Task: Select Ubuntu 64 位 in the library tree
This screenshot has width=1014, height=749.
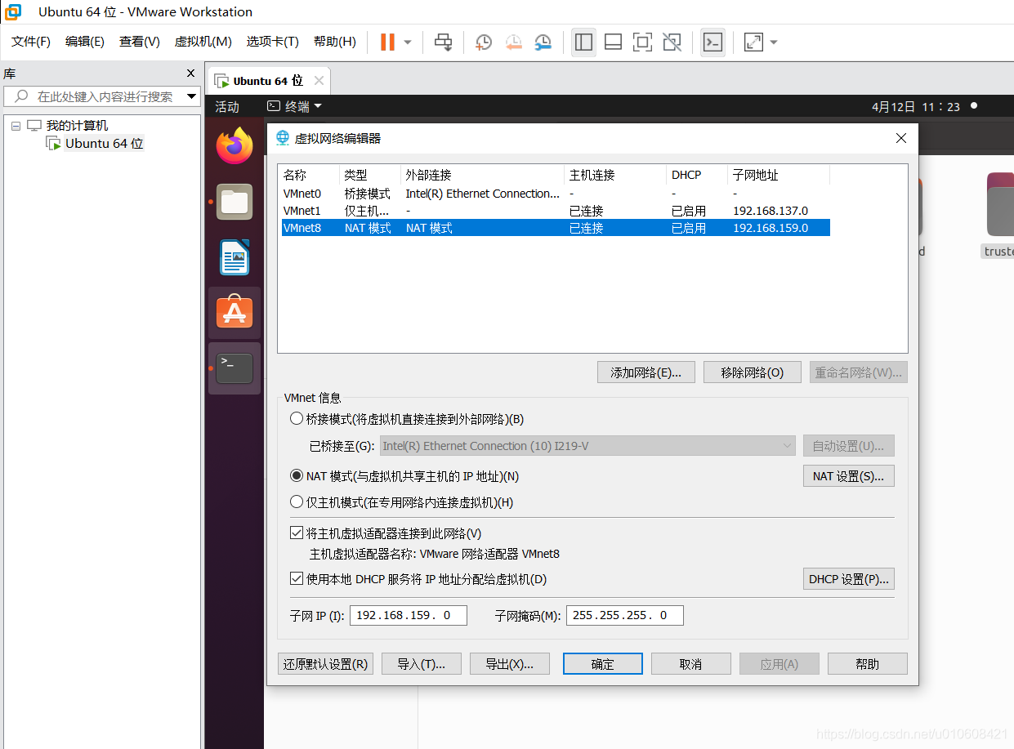Action: pos(104,144)
